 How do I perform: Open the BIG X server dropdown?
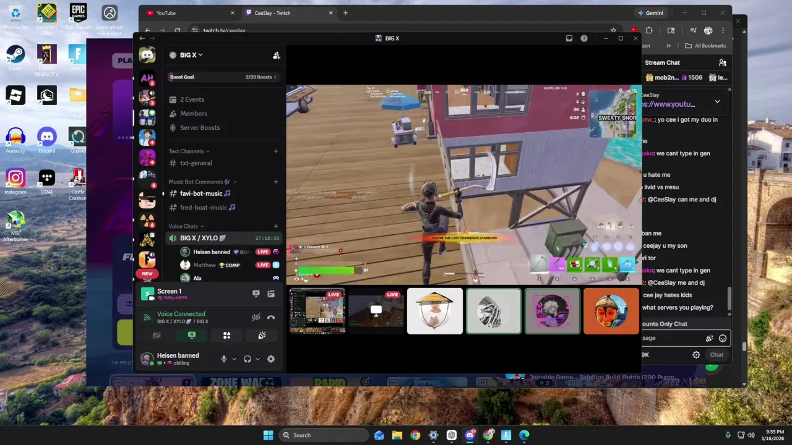(191, 55)
